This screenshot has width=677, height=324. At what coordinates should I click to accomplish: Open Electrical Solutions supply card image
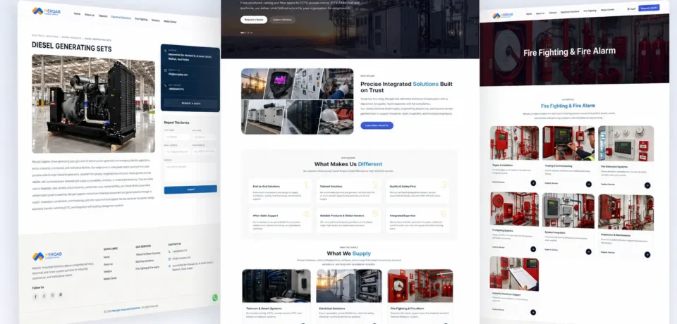[349, 285]
